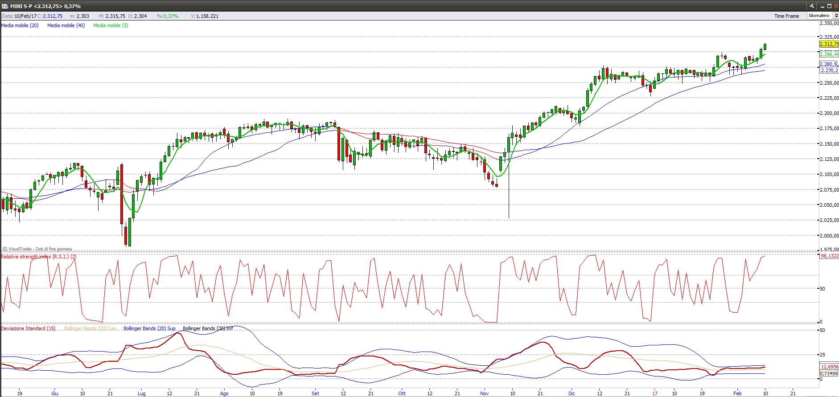
Task: Click the 2.280,5 moving average tag
Action: [x=829, y=64]
